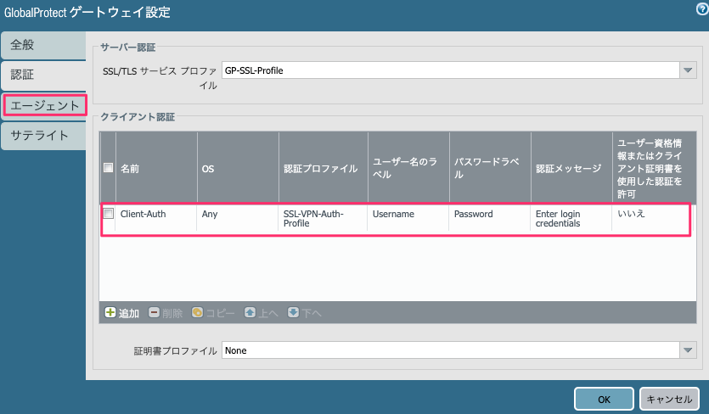Click the パスワードラベル column header
Screen dimensions: 709x414
pos(490,168)
